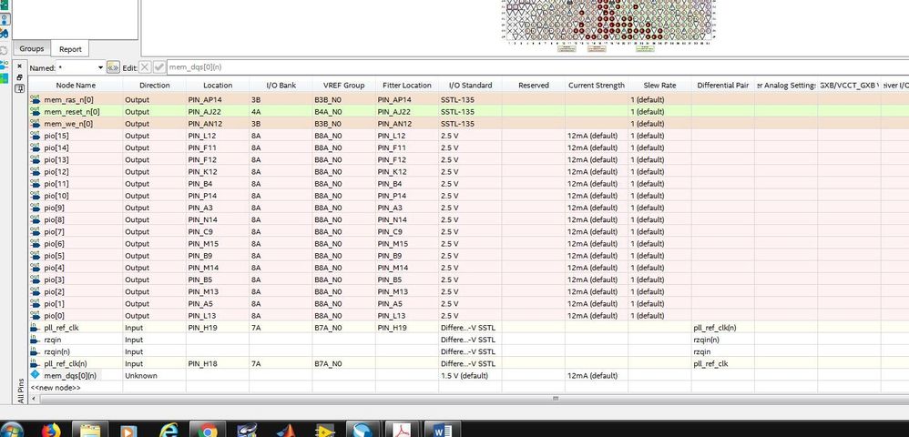This screenshot has width=909, height=437.
Task: Sort by Node Name column header
Action: click(76, 86)
